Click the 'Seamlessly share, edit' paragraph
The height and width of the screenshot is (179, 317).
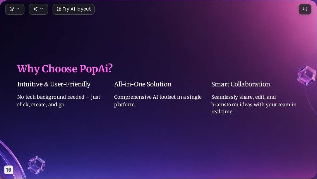pyautogui.click(x=254, y=104)
